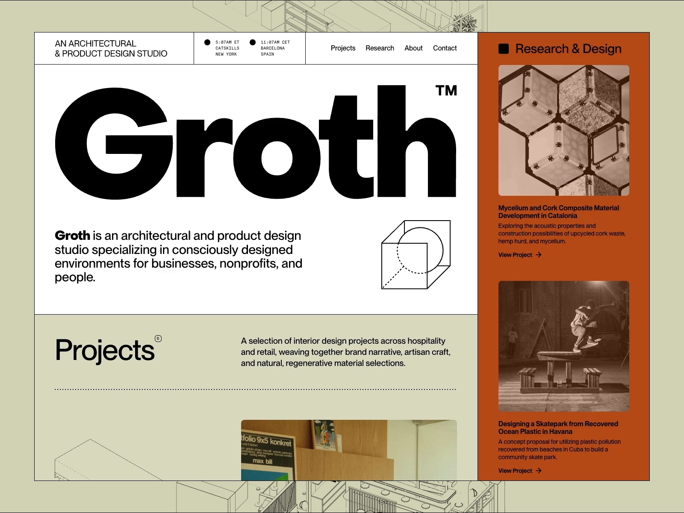Open the Mycelium and Cork Composite title
Image resolution: width=684 pixels, height=513 pixels.
558,212
